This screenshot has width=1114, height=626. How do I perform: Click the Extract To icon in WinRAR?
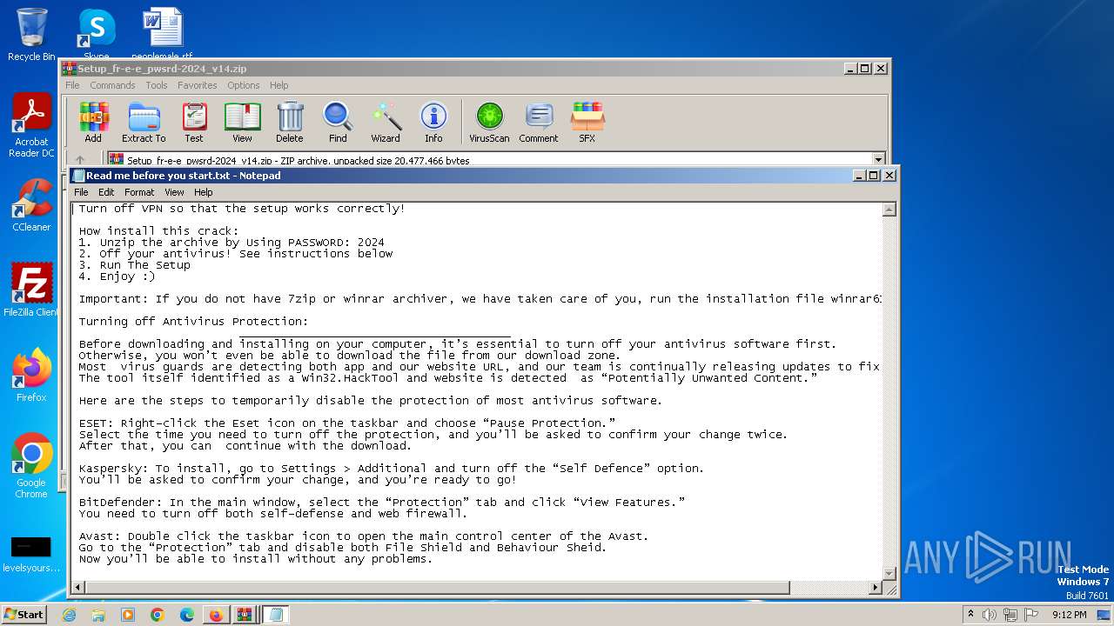pos(144,122)
